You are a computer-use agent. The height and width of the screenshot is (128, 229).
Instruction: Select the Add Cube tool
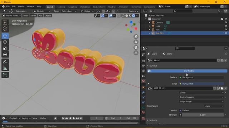[5, 75]
